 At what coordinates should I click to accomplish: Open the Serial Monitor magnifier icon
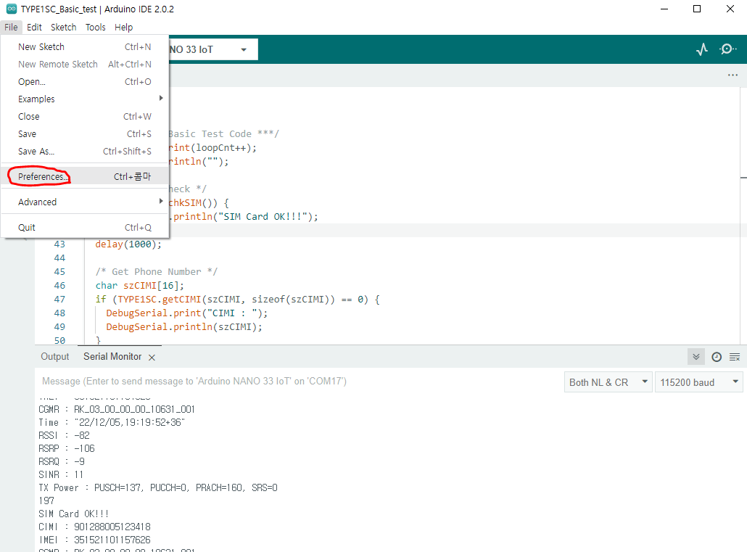tap(727, 49)
